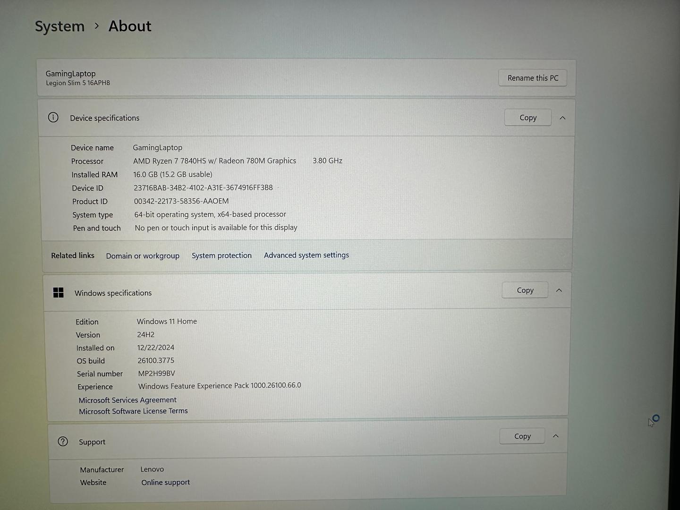Collapse the Support section chevron
Screen dimensions: 680x510
[x=556, y=436]
